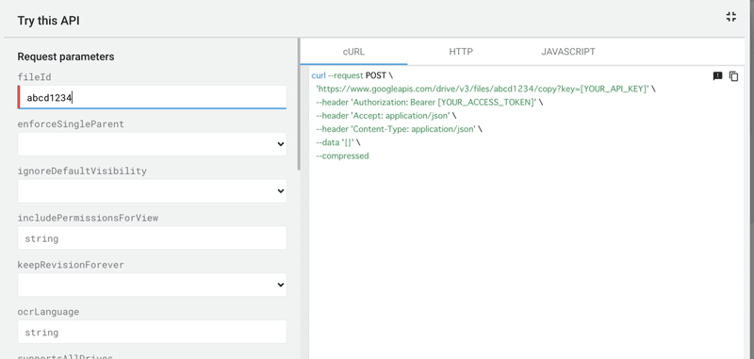Click the 'ignoreDefaultVisibility' label
The width and height of the screenshot is (754, 359).
tap(82, 171)
